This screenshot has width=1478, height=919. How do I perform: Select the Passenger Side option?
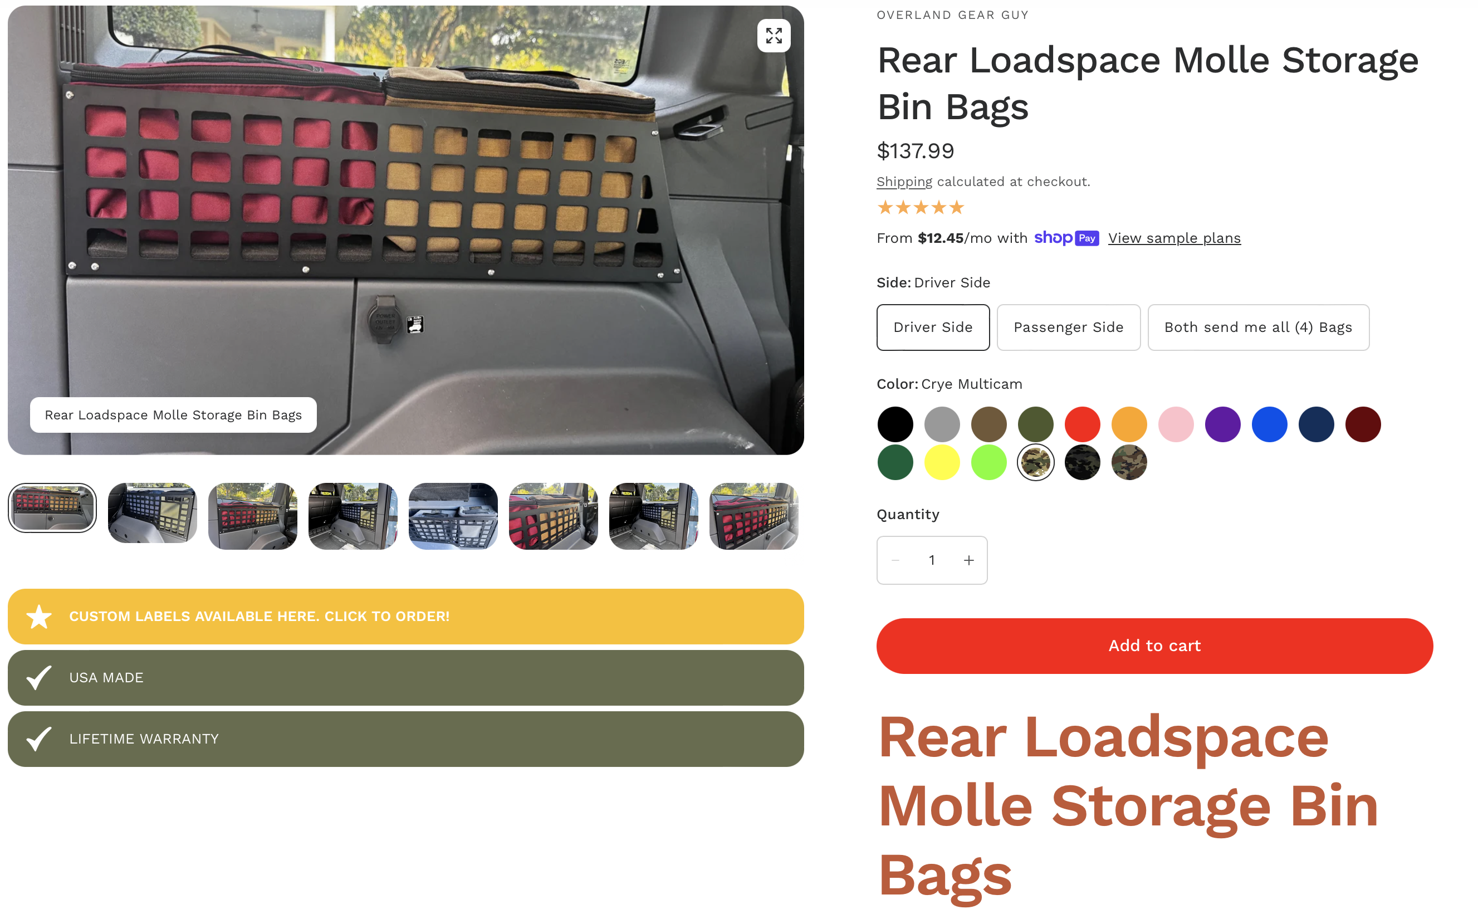[1068, 327]
